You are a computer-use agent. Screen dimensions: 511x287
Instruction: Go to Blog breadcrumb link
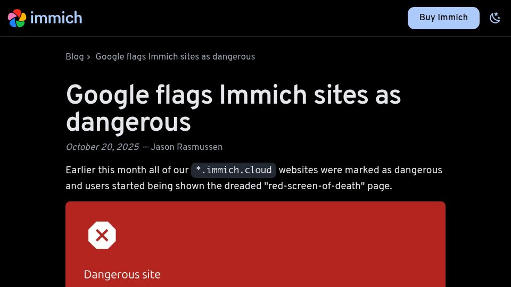point(75,57)
